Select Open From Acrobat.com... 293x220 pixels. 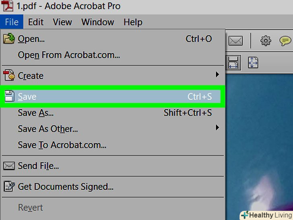[69, 55]
